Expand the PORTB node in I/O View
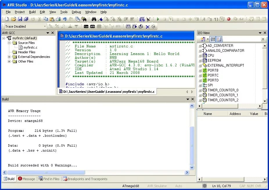The image size is (269, 190). pos(200,71)
